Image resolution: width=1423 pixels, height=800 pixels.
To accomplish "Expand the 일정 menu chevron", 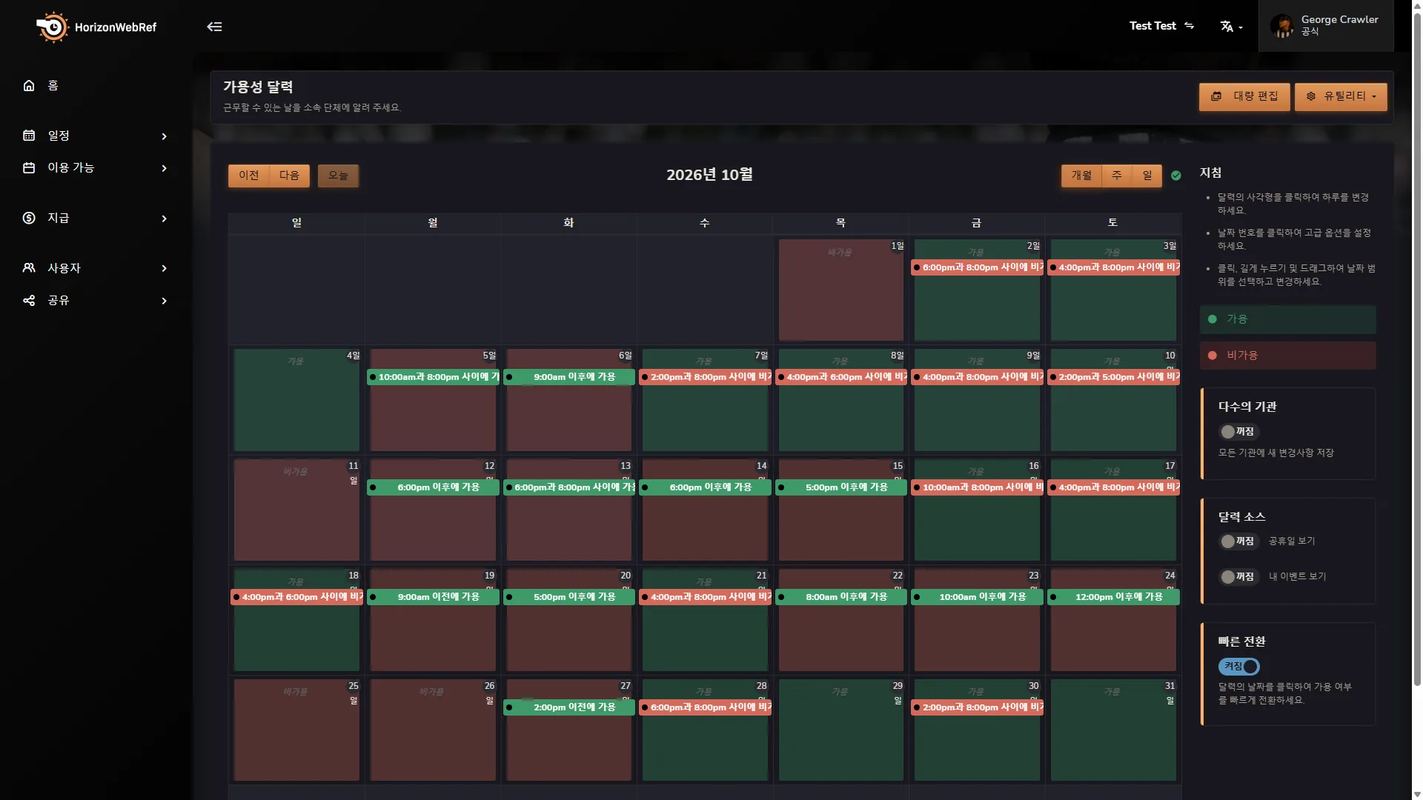I will (x=165, y=136).
